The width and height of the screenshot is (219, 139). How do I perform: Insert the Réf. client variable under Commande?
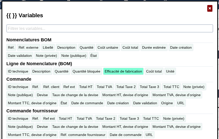pos(51,87)
